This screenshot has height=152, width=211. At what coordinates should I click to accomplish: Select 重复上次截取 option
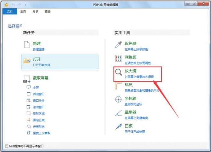pyautogui.click(x=42, y=133)
